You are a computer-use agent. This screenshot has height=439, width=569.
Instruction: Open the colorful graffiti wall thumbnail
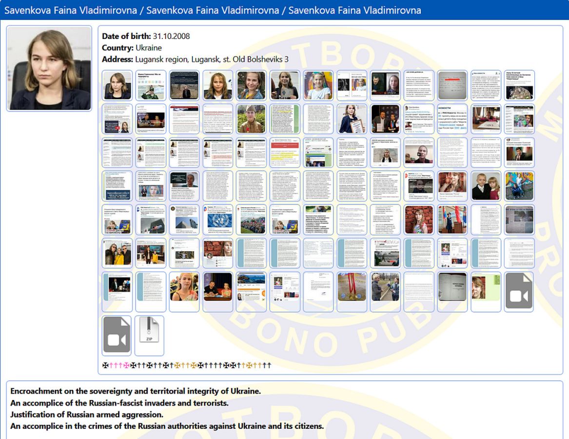(x=519, y=186)
